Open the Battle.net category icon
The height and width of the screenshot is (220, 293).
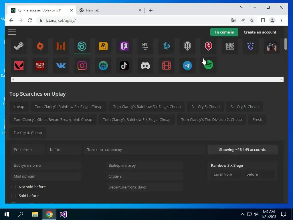tap(166, 46)
